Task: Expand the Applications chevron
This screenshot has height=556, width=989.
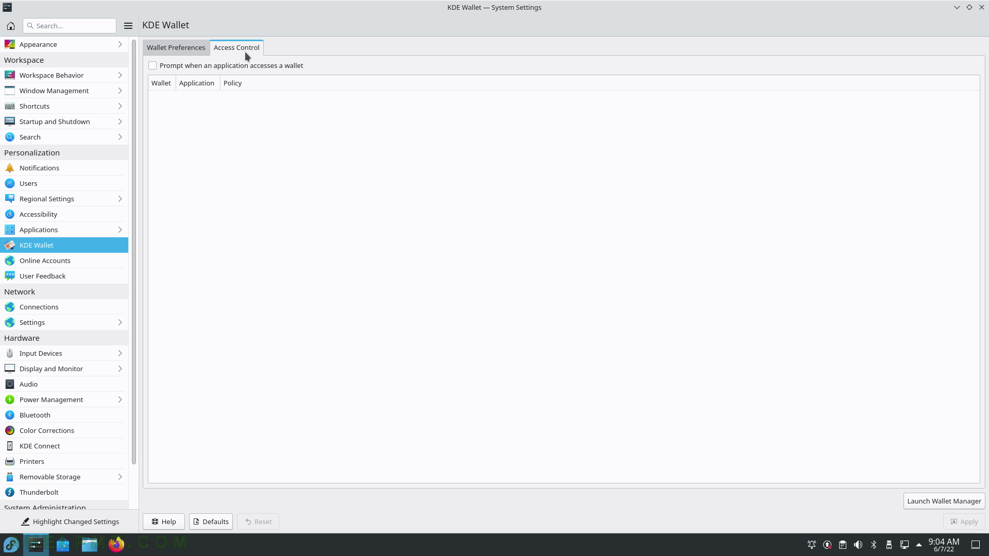Action: pyautogui.click(x=120, y=230)
